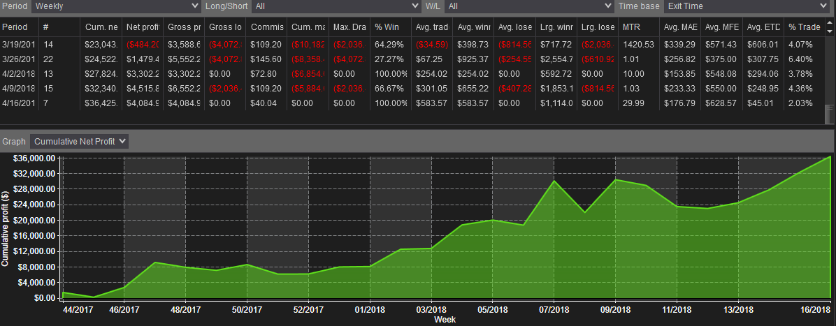
Task: Open the Graph dropdown showing Cumulative Net Profit
Action: click(80, 141)
